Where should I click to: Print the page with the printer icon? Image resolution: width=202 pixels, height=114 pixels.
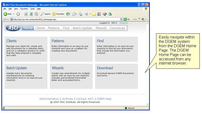tap(81, 14)
